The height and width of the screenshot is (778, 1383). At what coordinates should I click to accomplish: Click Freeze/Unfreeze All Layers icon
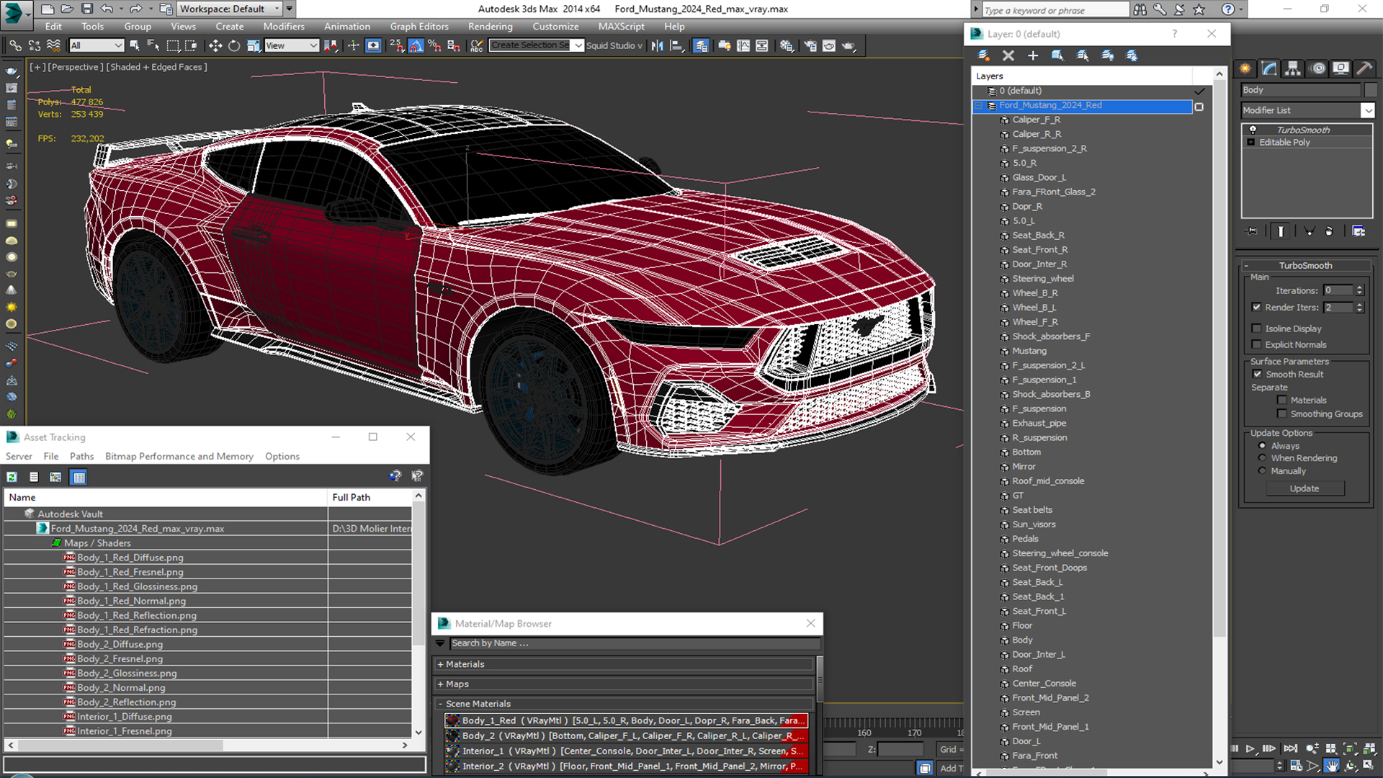pyautogui.click(x=1132, y=55)
